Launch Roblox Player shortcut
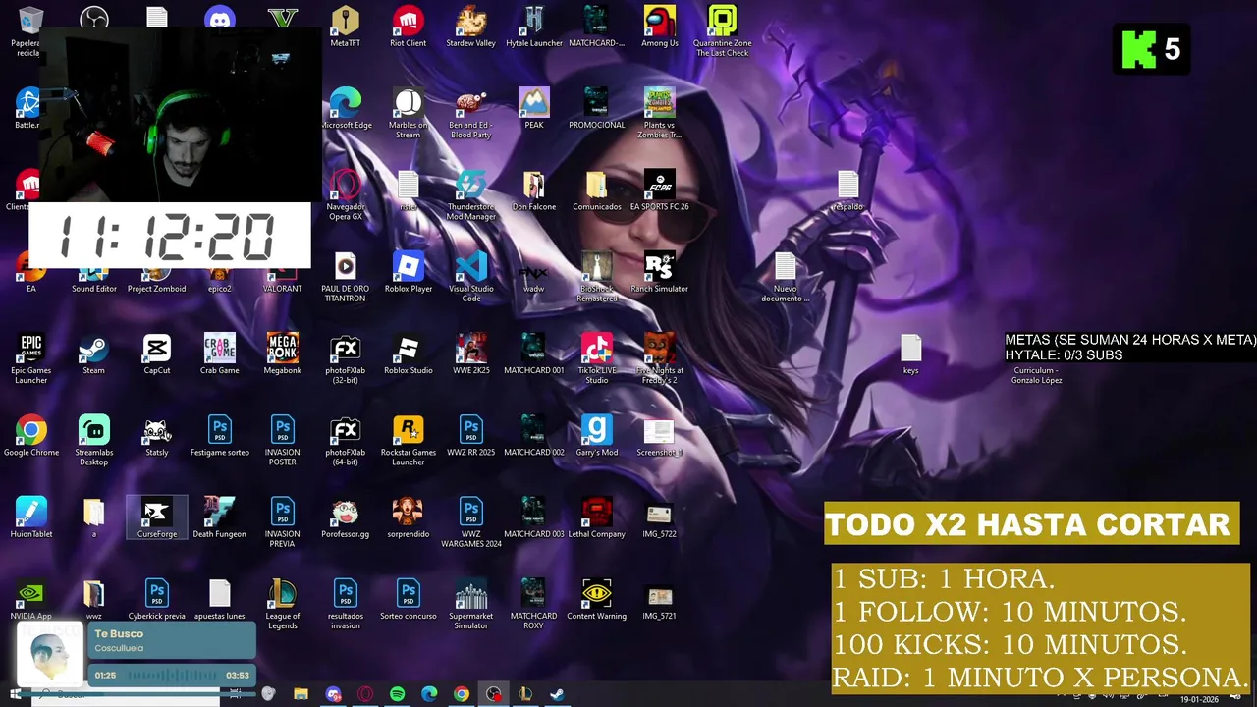The width and height of the screenshot is (1257, 707). 408,272
